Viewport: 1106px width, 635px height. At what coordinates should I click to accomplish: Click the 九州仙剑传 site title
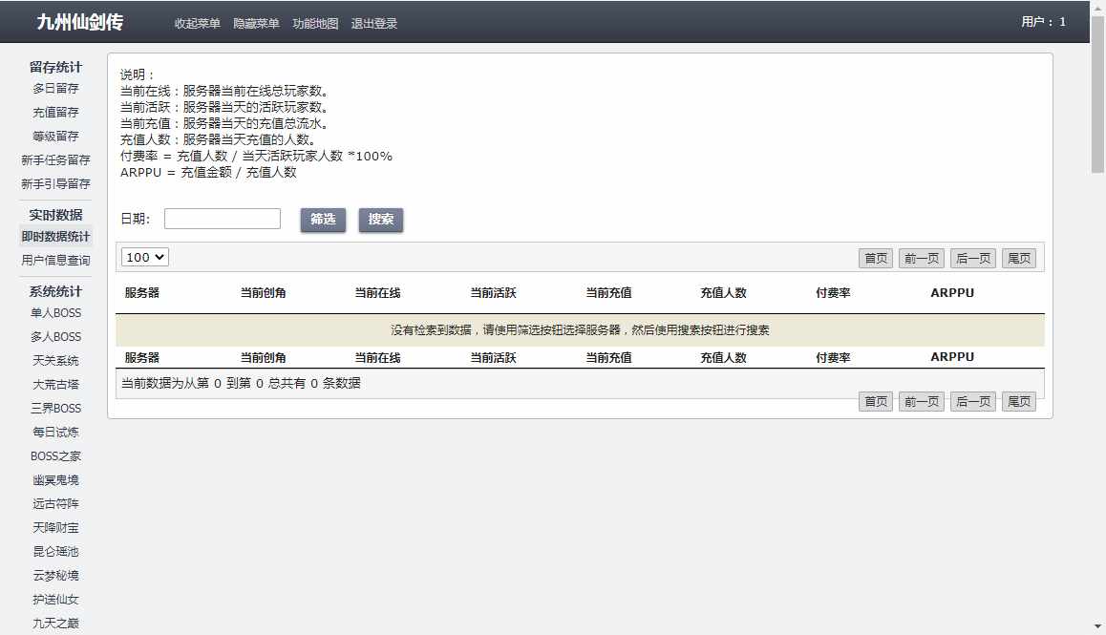tap(79, 23)
